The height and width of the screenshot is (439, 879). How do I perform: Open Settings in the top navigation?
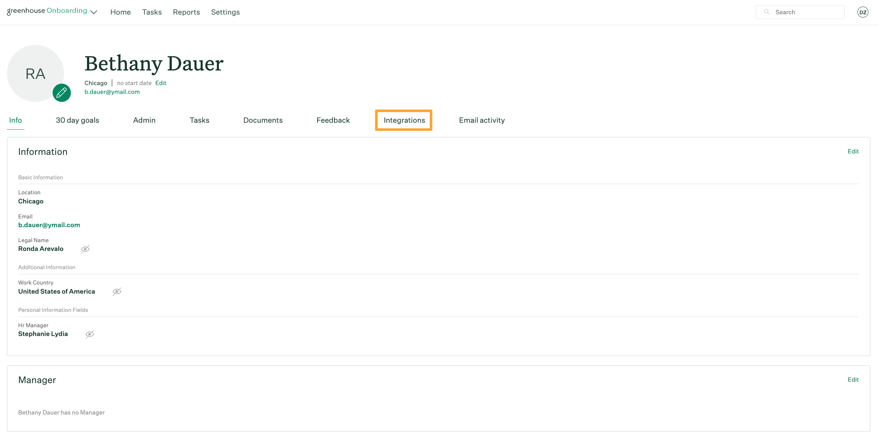[x=226, y=12]
